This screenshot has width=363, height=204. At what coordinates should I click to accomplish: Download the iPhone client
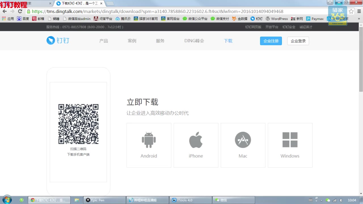(x=196, y=145)
